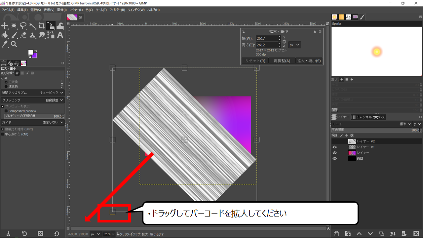Reset tool options to defaults
Image resolution: width=423 pixels, height=238 pixels.
pyautogui.click(x=57, y=234)
